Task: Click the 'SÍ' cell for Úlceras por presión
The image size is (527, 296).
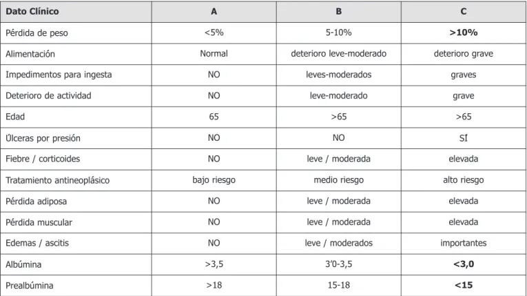Action: 464,138
